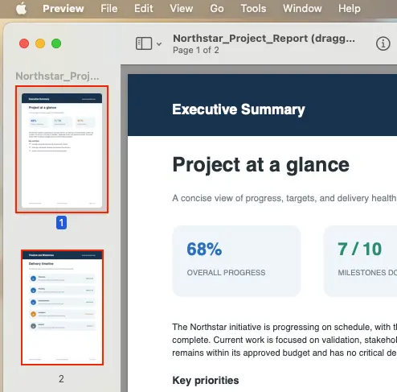Click the Northstar_Project_Report window title
The image size is (397, 392).
pyautogui.click(x=264, y=39)
